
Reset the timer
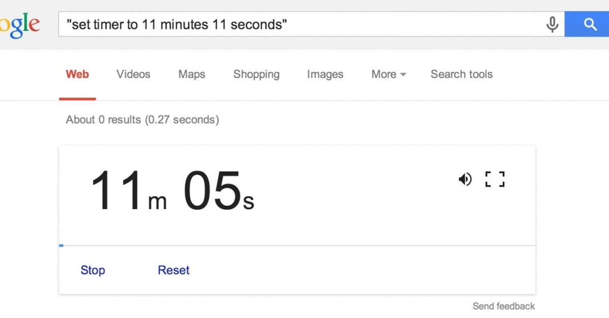[x=174, y=270]
